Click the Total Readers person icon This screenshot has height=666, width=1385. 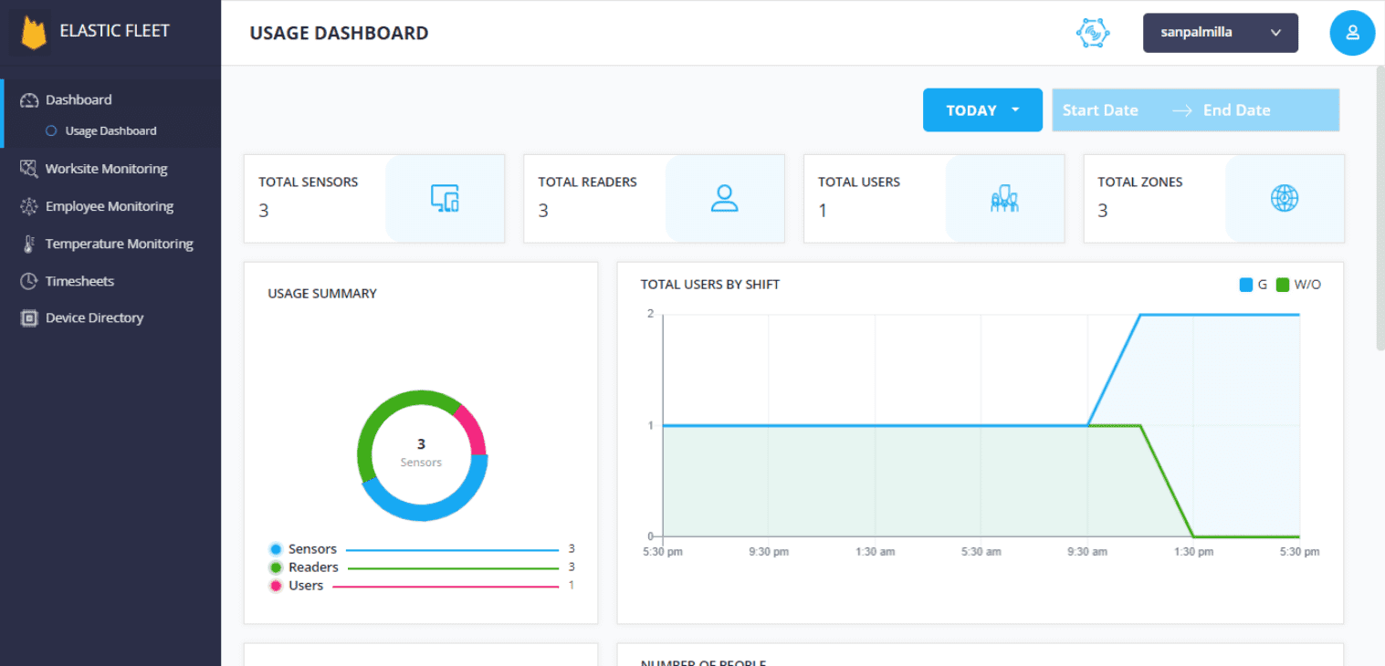pos(724,198)
